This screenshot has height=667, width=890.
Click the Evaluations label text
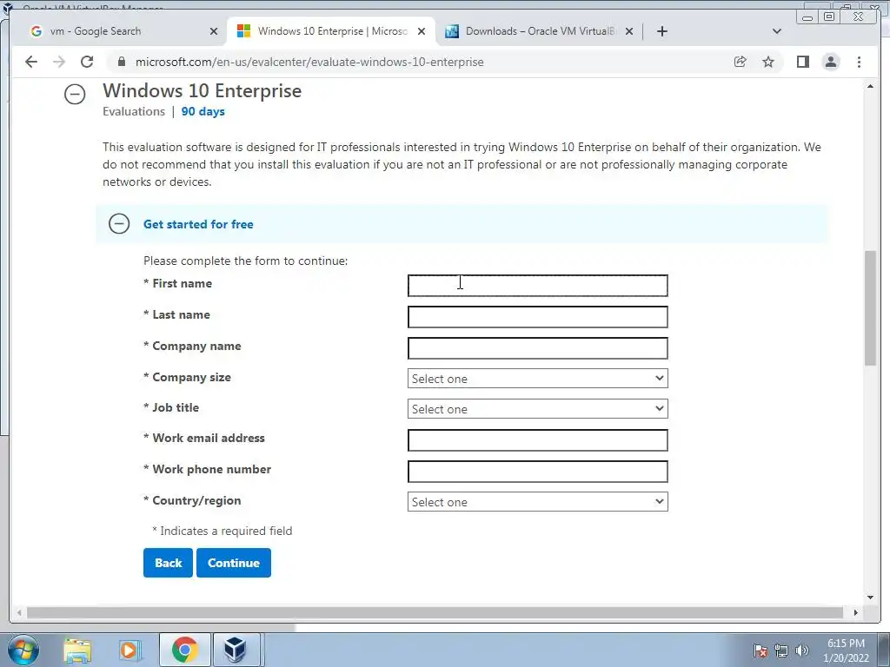134,111
